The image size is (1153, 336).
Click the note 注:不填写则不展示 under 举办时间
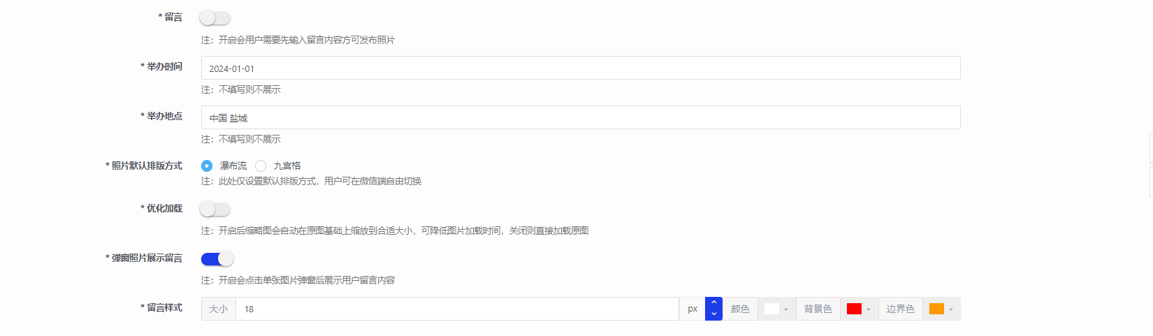(x=241, y=89)
